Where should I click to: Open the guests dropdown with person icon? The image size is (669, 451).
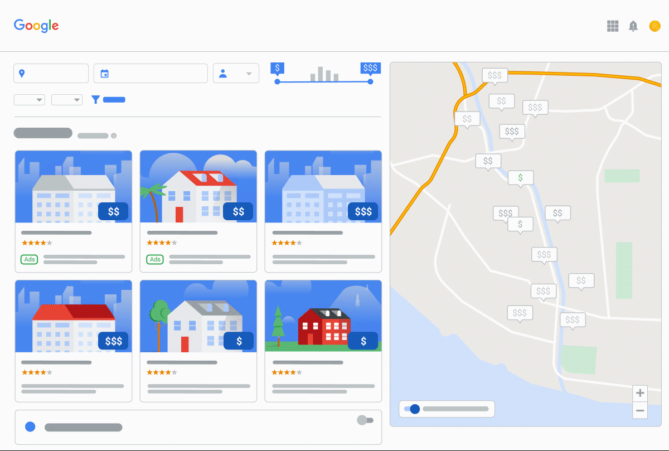pyautogui.click(x=236, y=74)
